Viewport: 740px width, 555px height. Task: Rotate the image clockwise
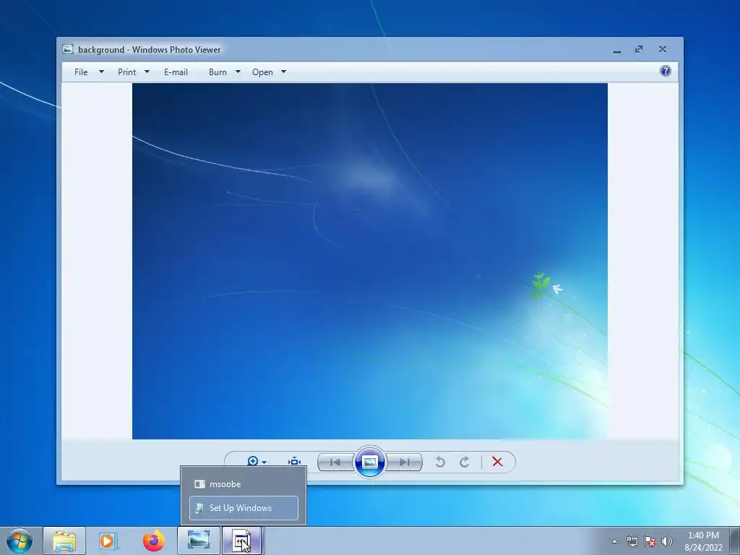coord(465,462)
